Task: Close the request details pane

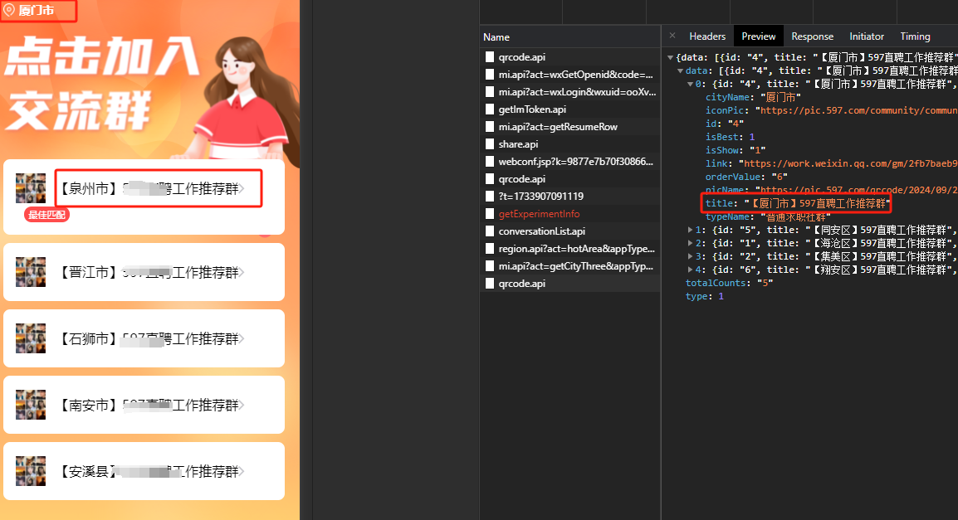Action: click(672, 36)
